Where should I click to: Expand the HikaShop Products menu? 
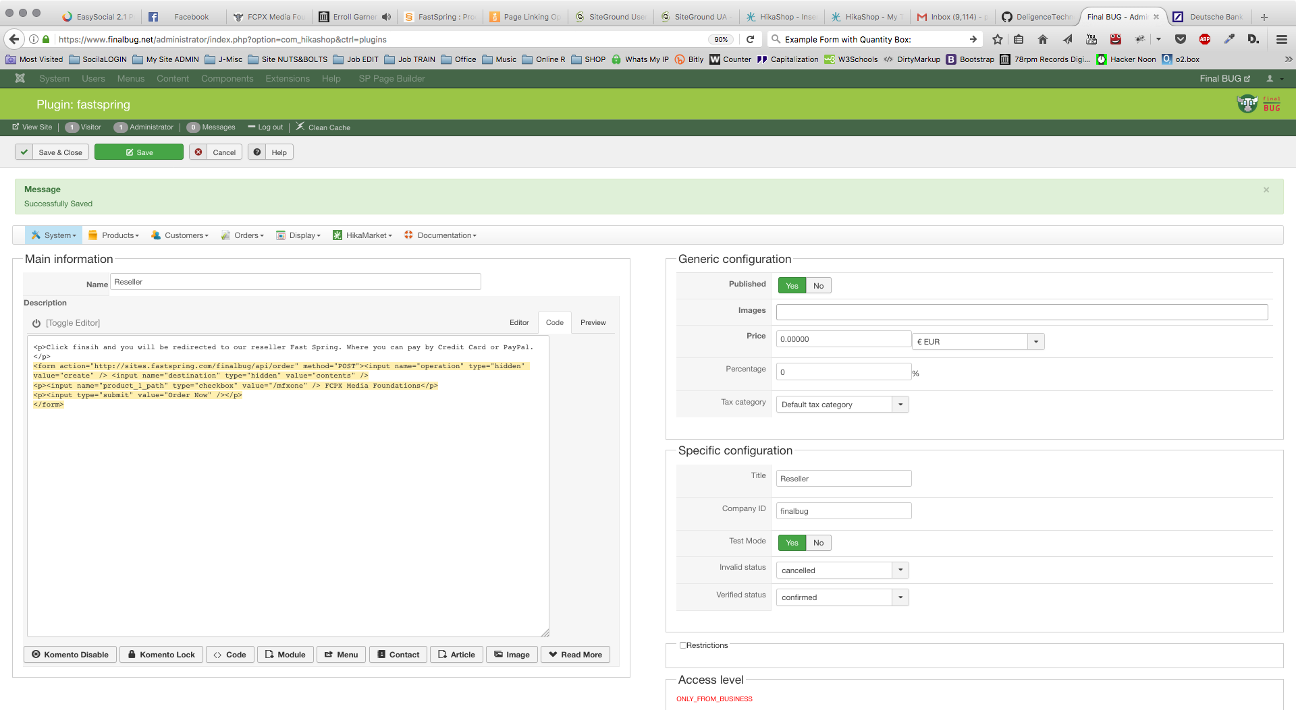click(x=114, y=235)
